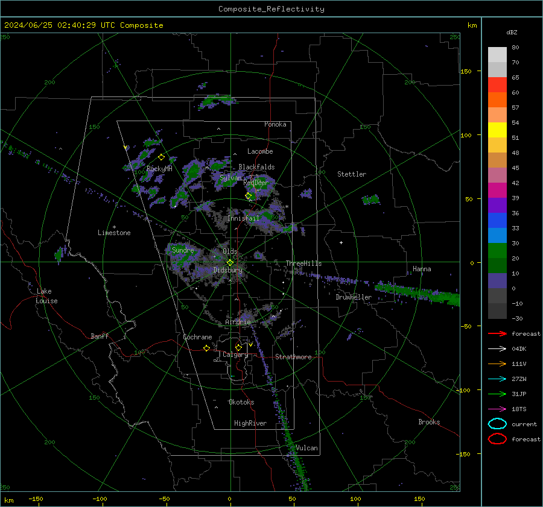The image size is (543, 507).
Task: Click the magenta swatch between 42 and 39 dBZ
Action: click(497, 191)
